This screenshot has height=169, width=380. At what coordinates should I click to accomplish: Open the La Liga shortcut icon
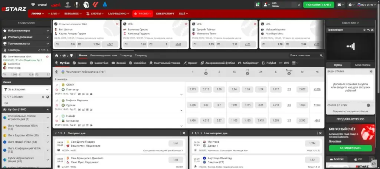95,4
